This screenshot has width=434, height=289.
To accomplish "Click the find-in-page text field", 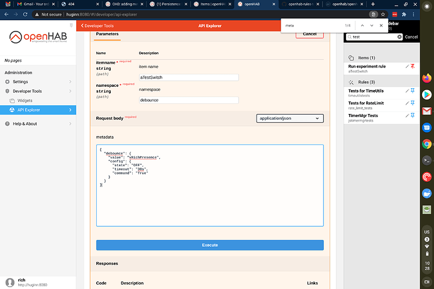I will tap(313, 25).
